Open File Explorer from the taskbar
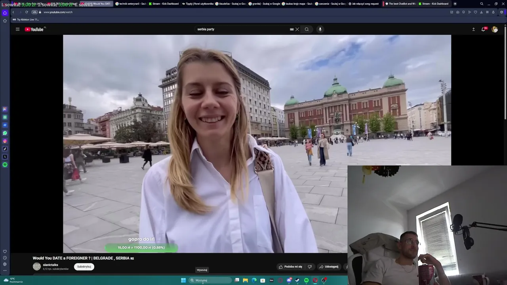This screenshot has height=285, width=507. [x=245, y=280]
